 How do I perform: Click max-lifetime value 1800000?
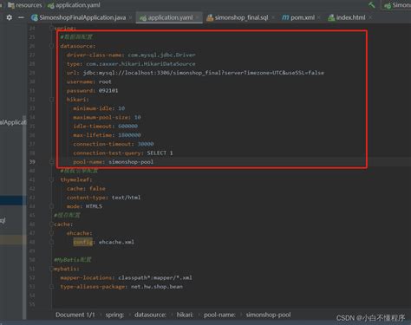[129, 135]
